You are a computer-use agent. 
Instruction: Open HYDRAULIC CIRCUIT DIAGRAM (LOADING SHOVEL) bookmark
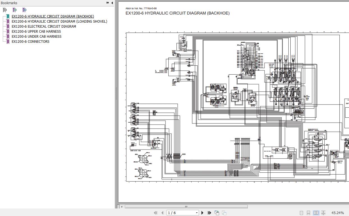click(59, 21)
